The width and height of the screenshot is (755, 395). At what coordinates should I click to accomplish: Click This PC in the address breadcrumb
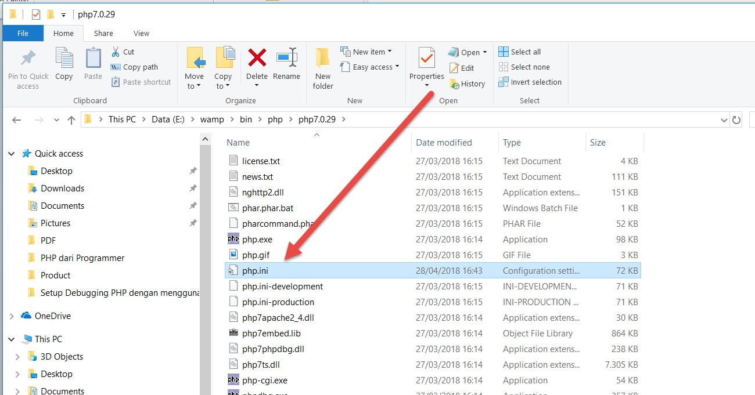(x=122, y=119)
